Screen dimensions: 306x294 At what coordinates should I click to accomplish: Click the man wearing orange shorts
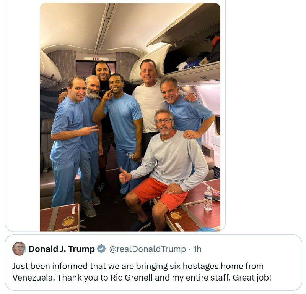pos(164,170)
